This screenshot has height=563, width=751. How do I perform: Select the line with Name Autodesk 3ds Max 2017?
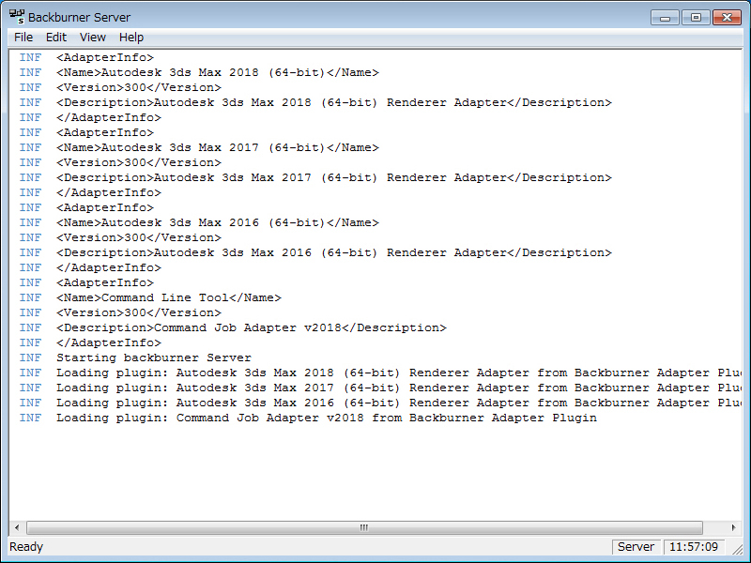218,147
